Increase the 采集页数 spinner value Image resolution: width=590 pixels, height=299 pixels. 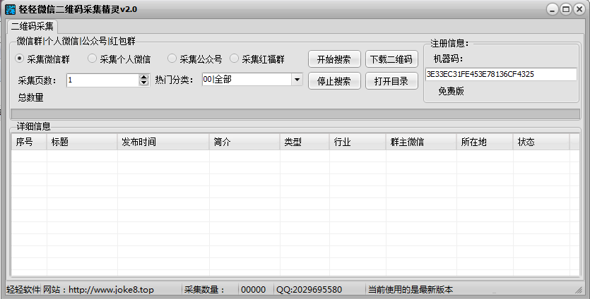coord(144,77)
